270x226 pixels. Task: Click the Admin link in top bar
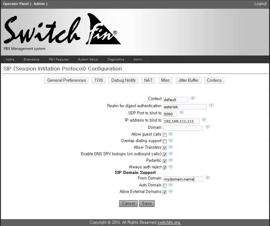(x=39, y=4)
